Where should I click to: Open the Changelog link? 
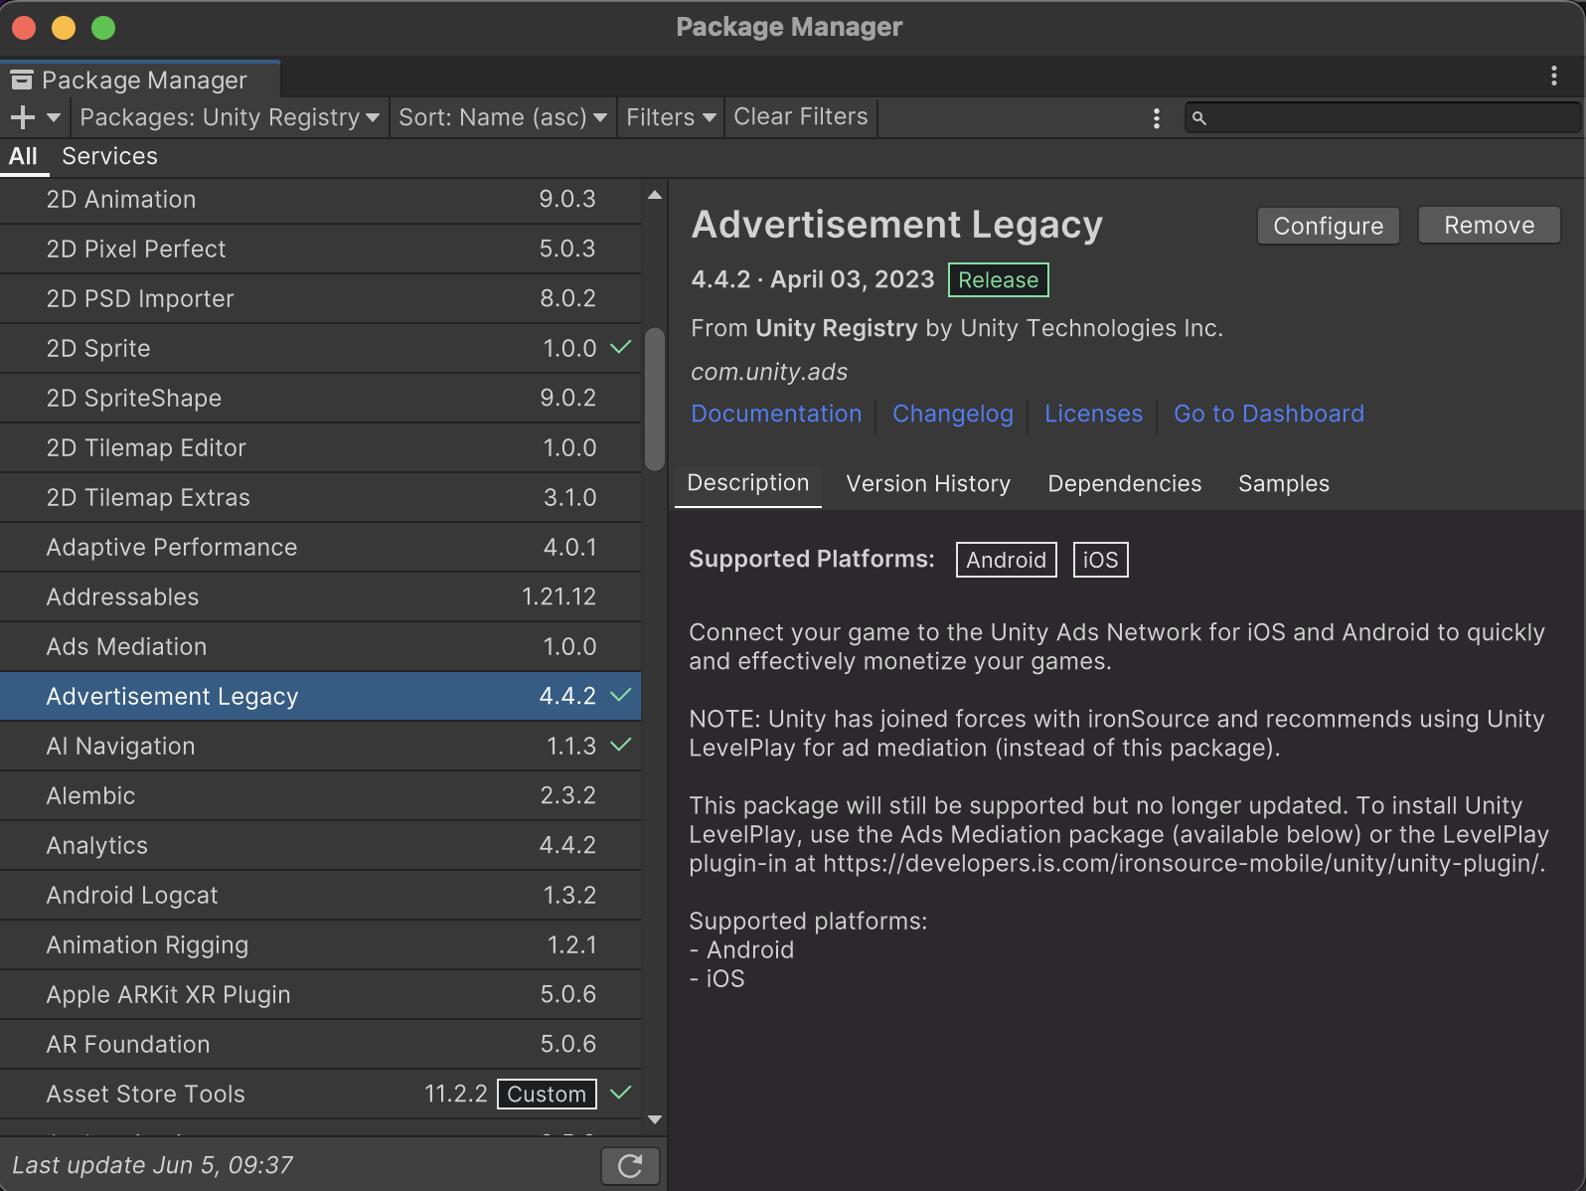(x=953, y=414)
